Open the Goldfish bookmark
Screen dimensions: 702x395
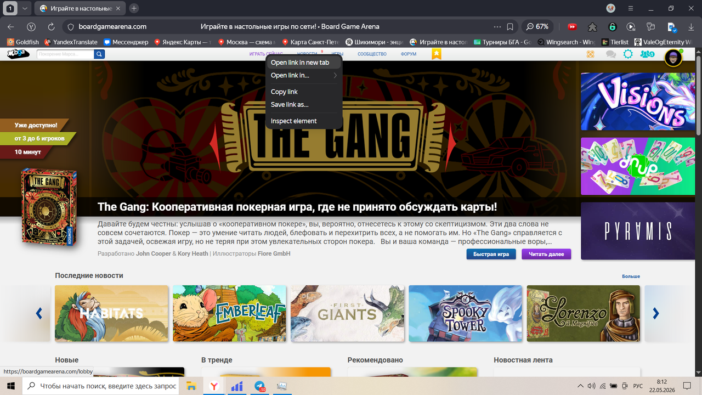[22, 42]
